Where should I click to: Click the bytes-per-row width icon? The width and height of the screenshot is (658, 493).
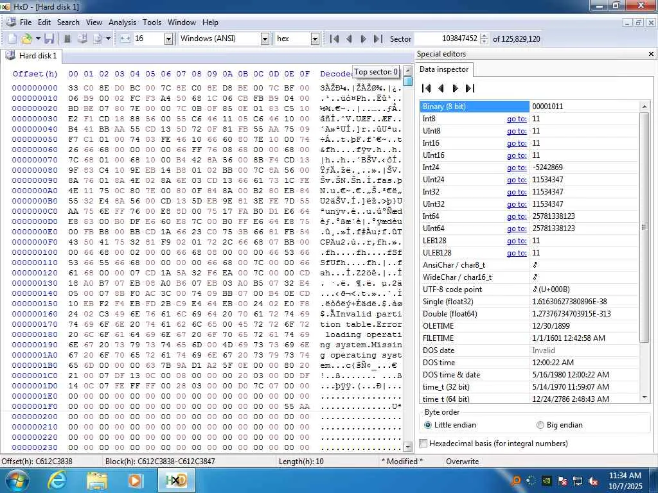tap(125, 39)
